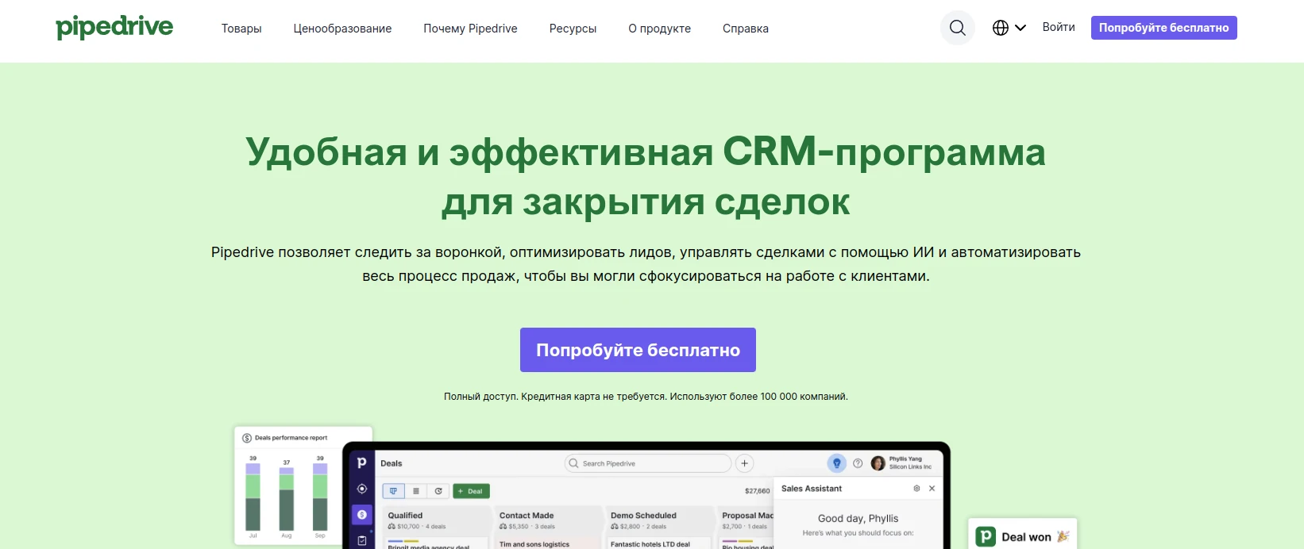Open the Почему Pipedrive menu
Viewport: 1304px width, 549px height.
coord(470,29)
